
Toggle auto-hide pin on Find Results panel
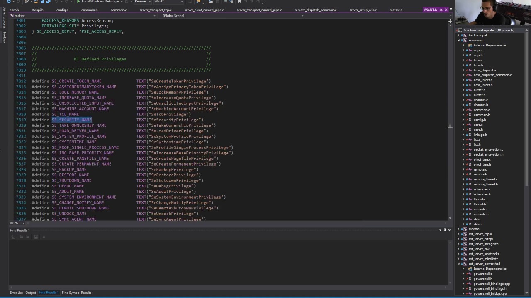(445, 230)
